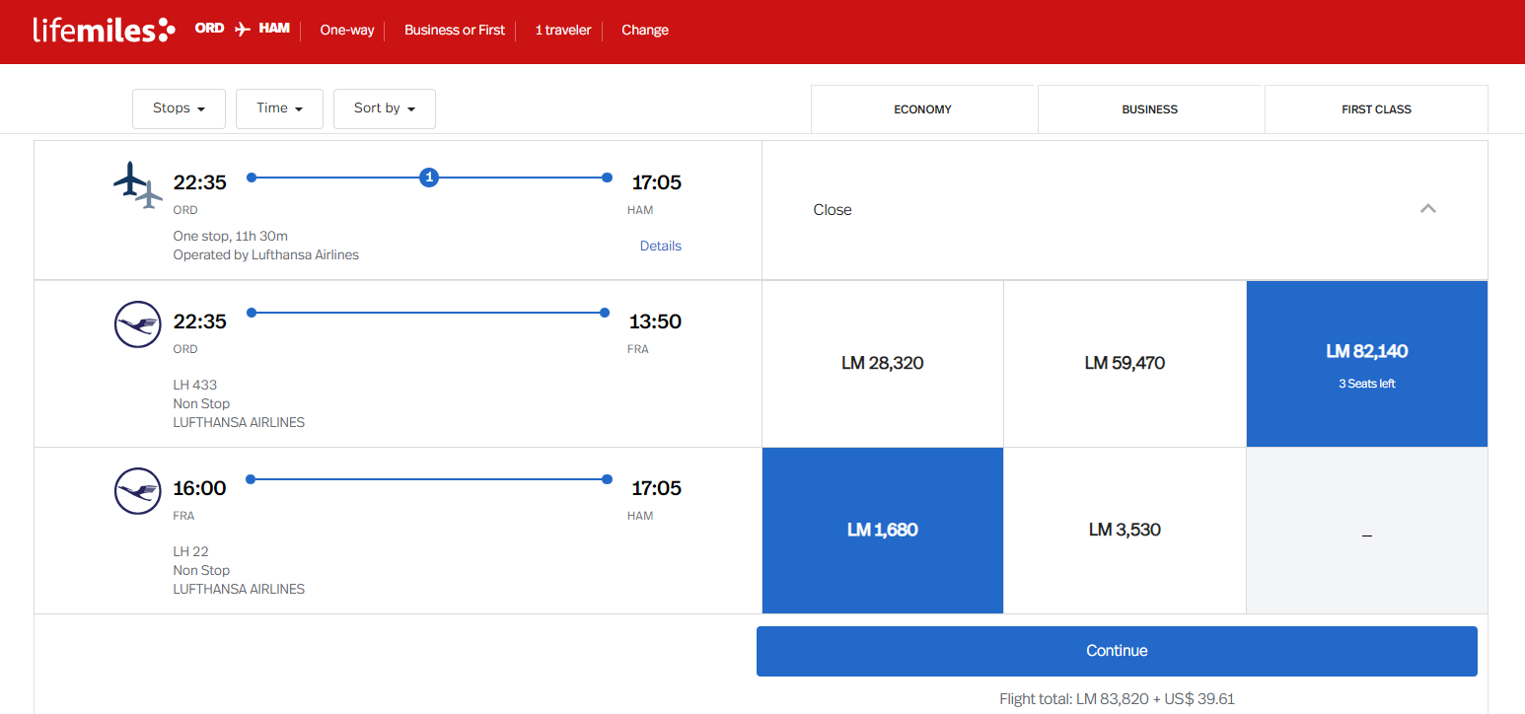Viewport: 1525px width, 714px height.
Task: Click the flight total LM 83,820 text
Action: [1117, 699]
